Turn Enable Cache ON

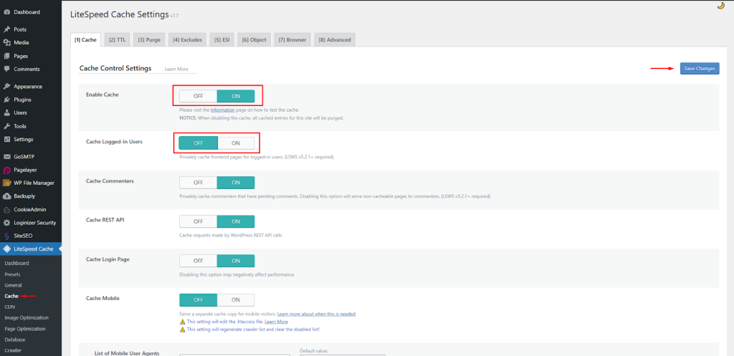point(235,96)
